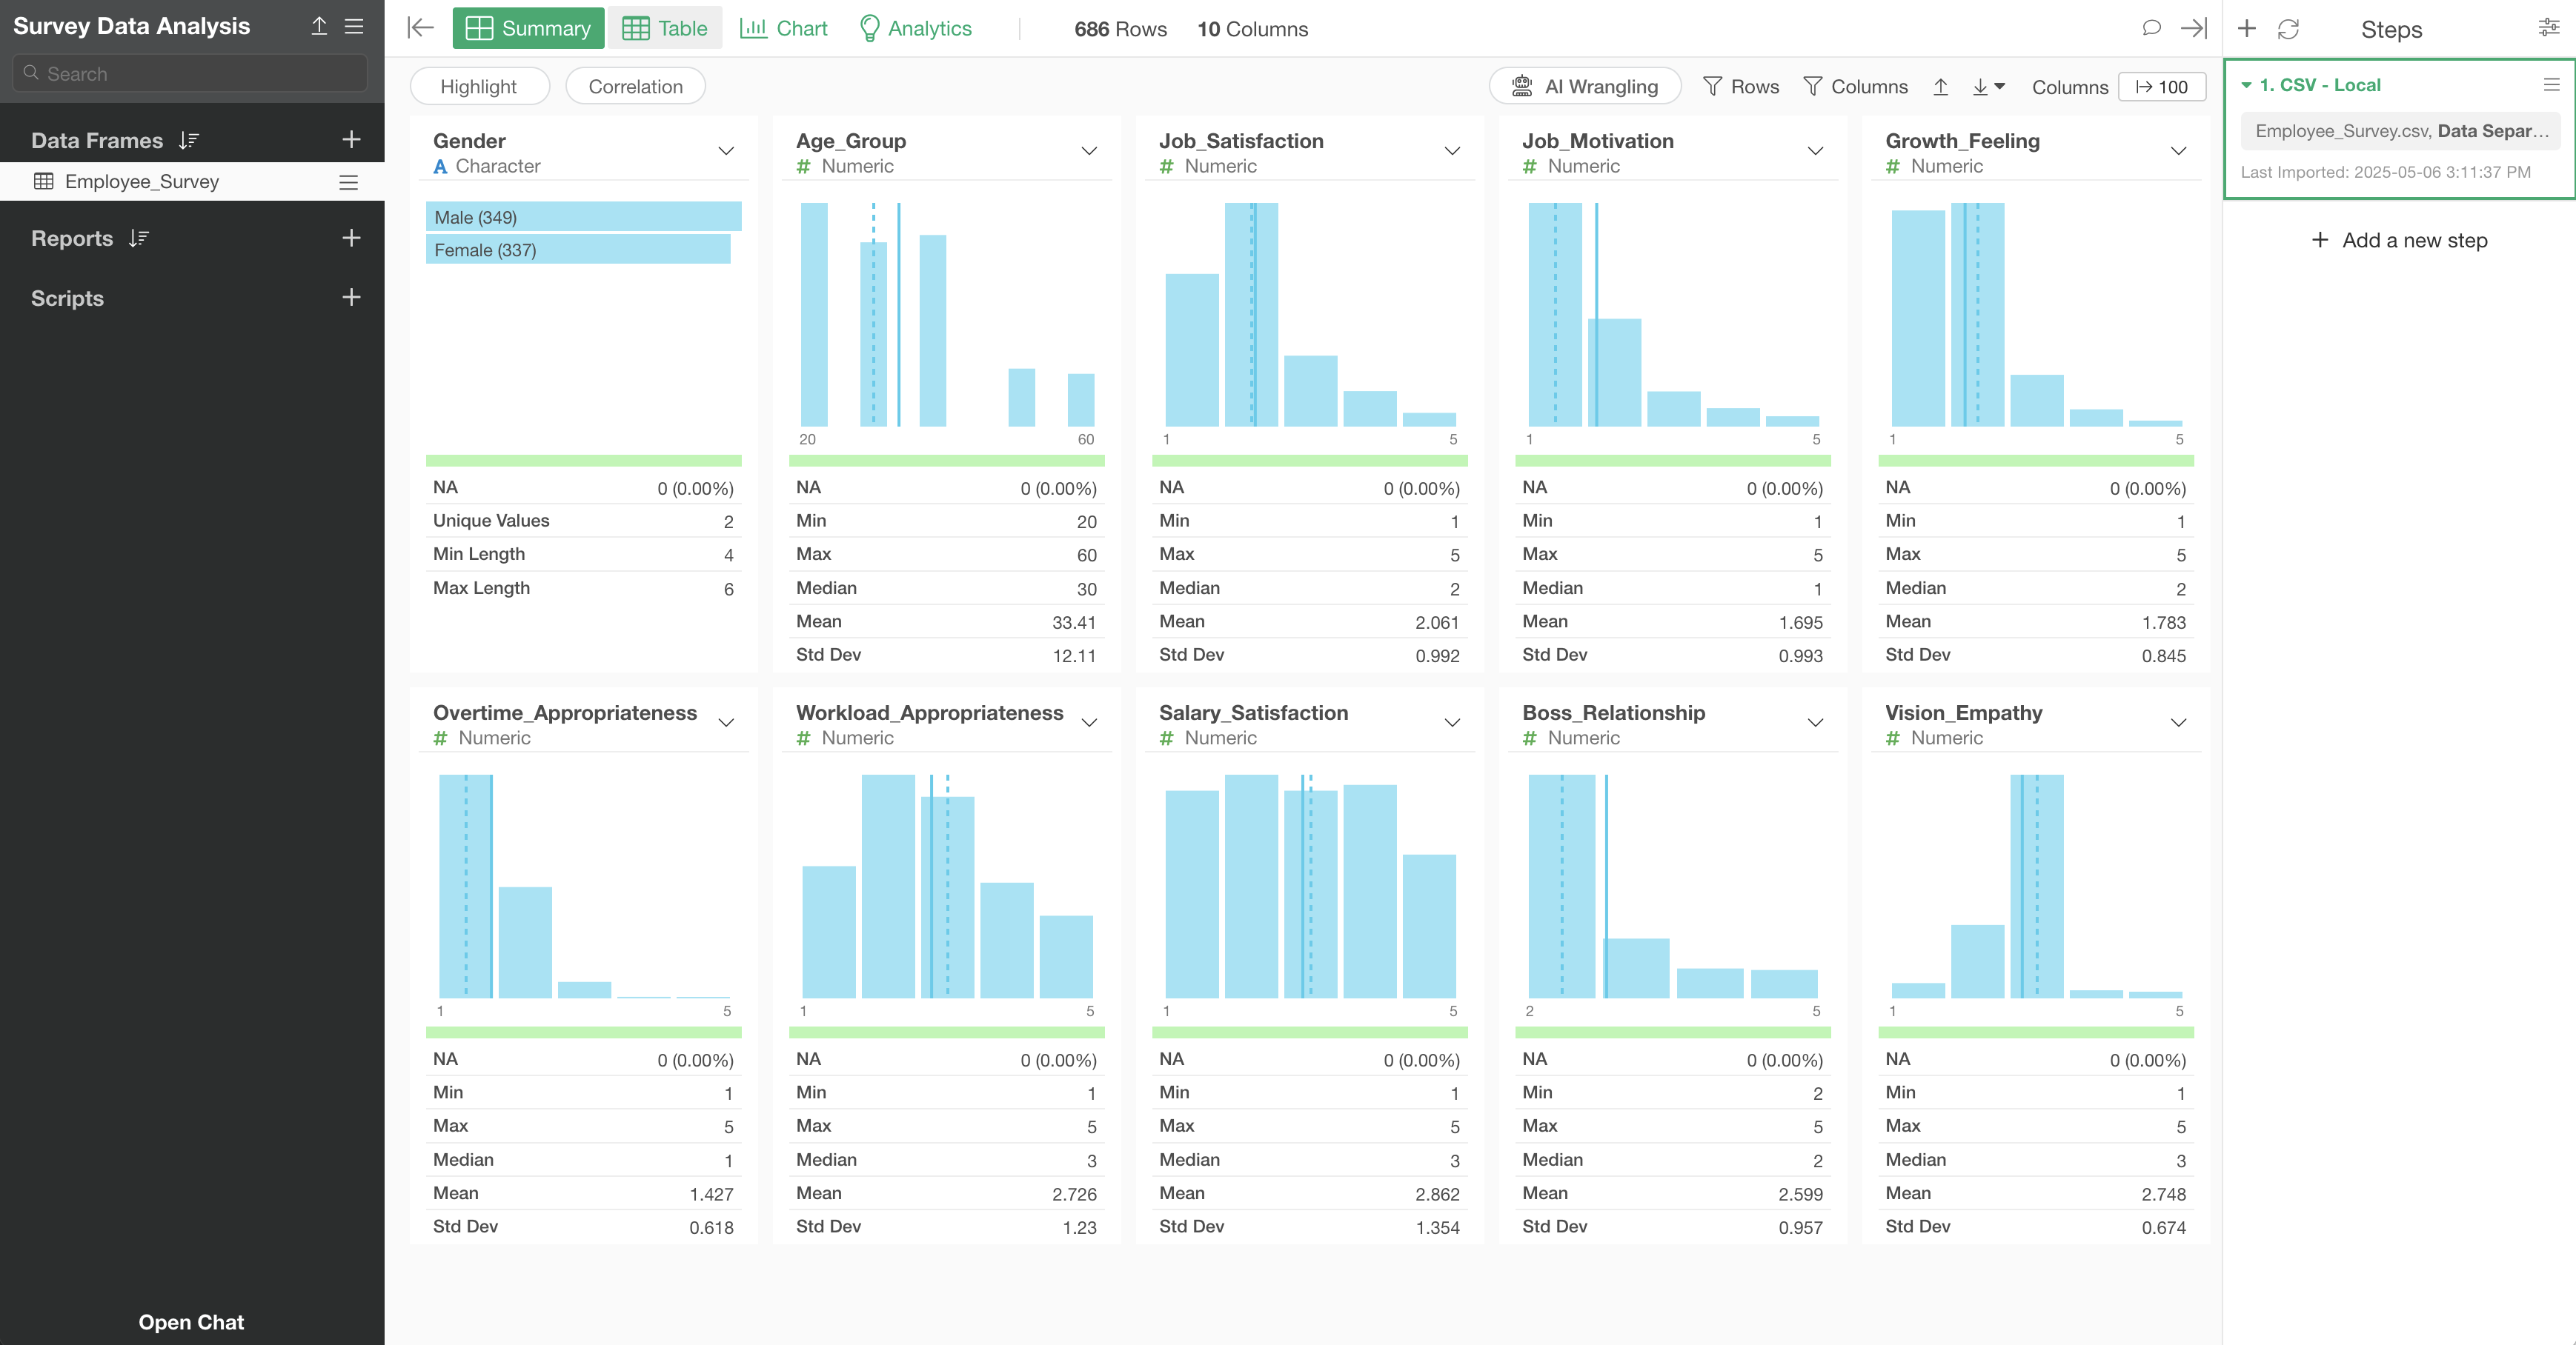Viewport: 2576px width, 1345px height.
Task: Click the Male (349) bar in Gender
Action: tap(583, 217)
